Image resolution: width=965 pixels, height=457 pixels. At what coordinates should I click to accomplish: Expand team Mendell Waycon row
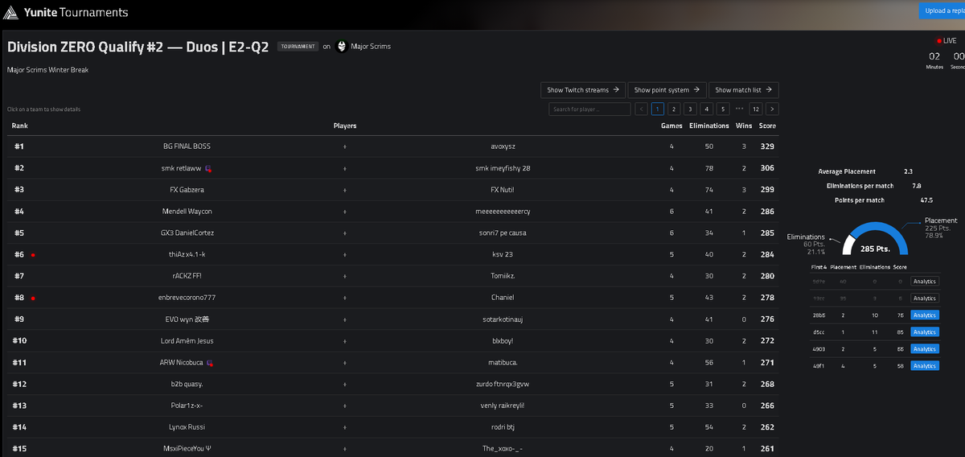392,212
